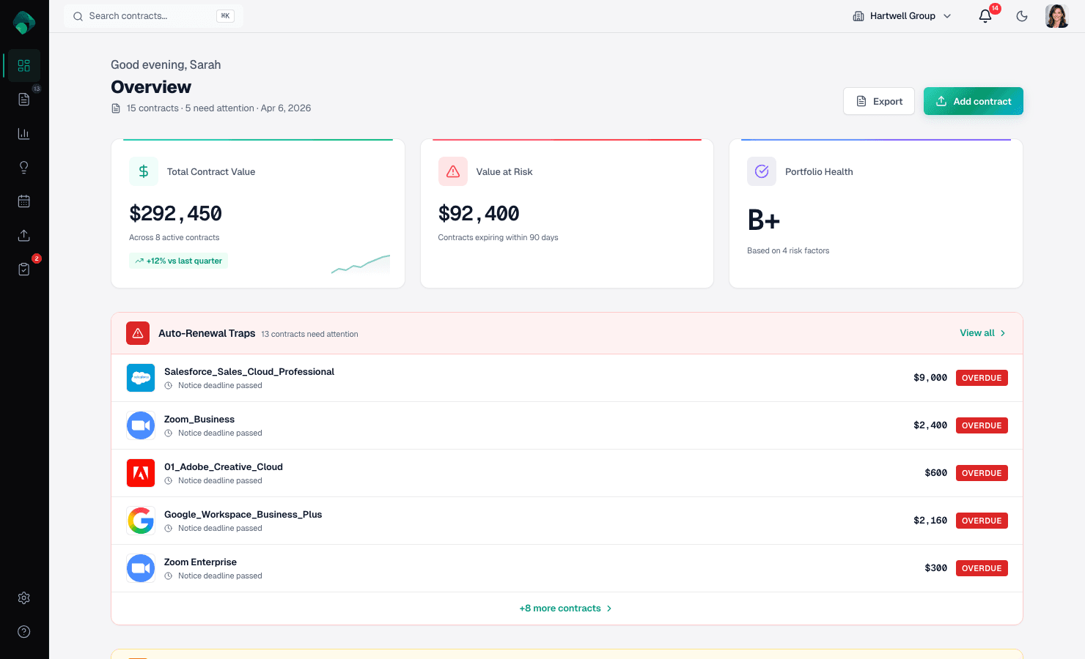
Task: Click the Add contract button
Action: click(973, 101)
